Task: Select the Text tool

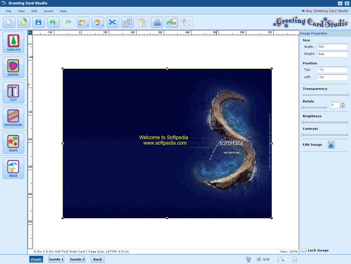Action: point(13,93)
